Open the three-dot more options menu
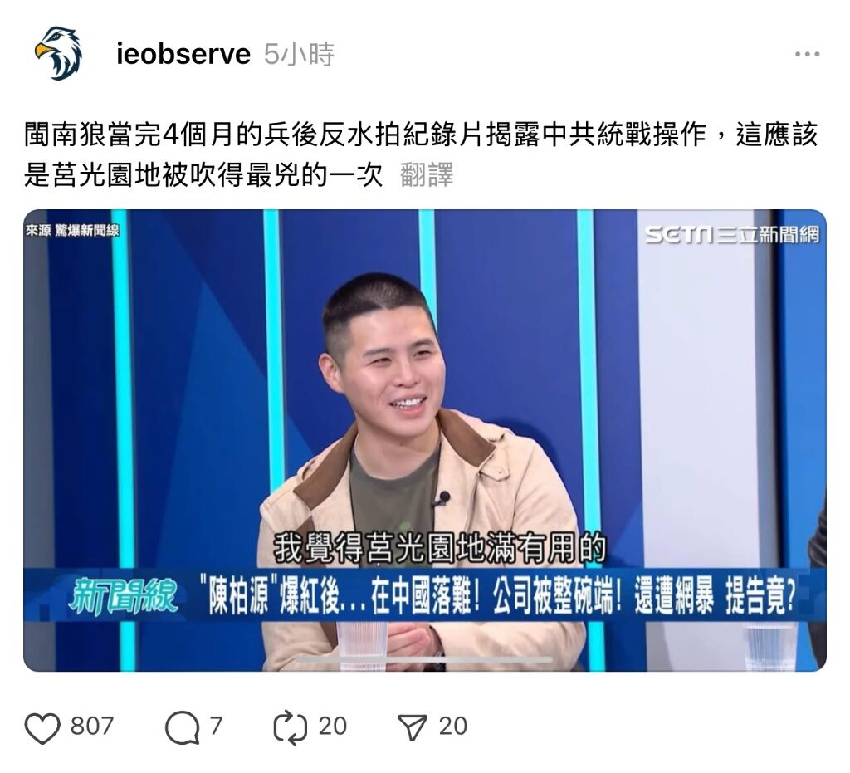The image size is (850, 773). point(807,54)
